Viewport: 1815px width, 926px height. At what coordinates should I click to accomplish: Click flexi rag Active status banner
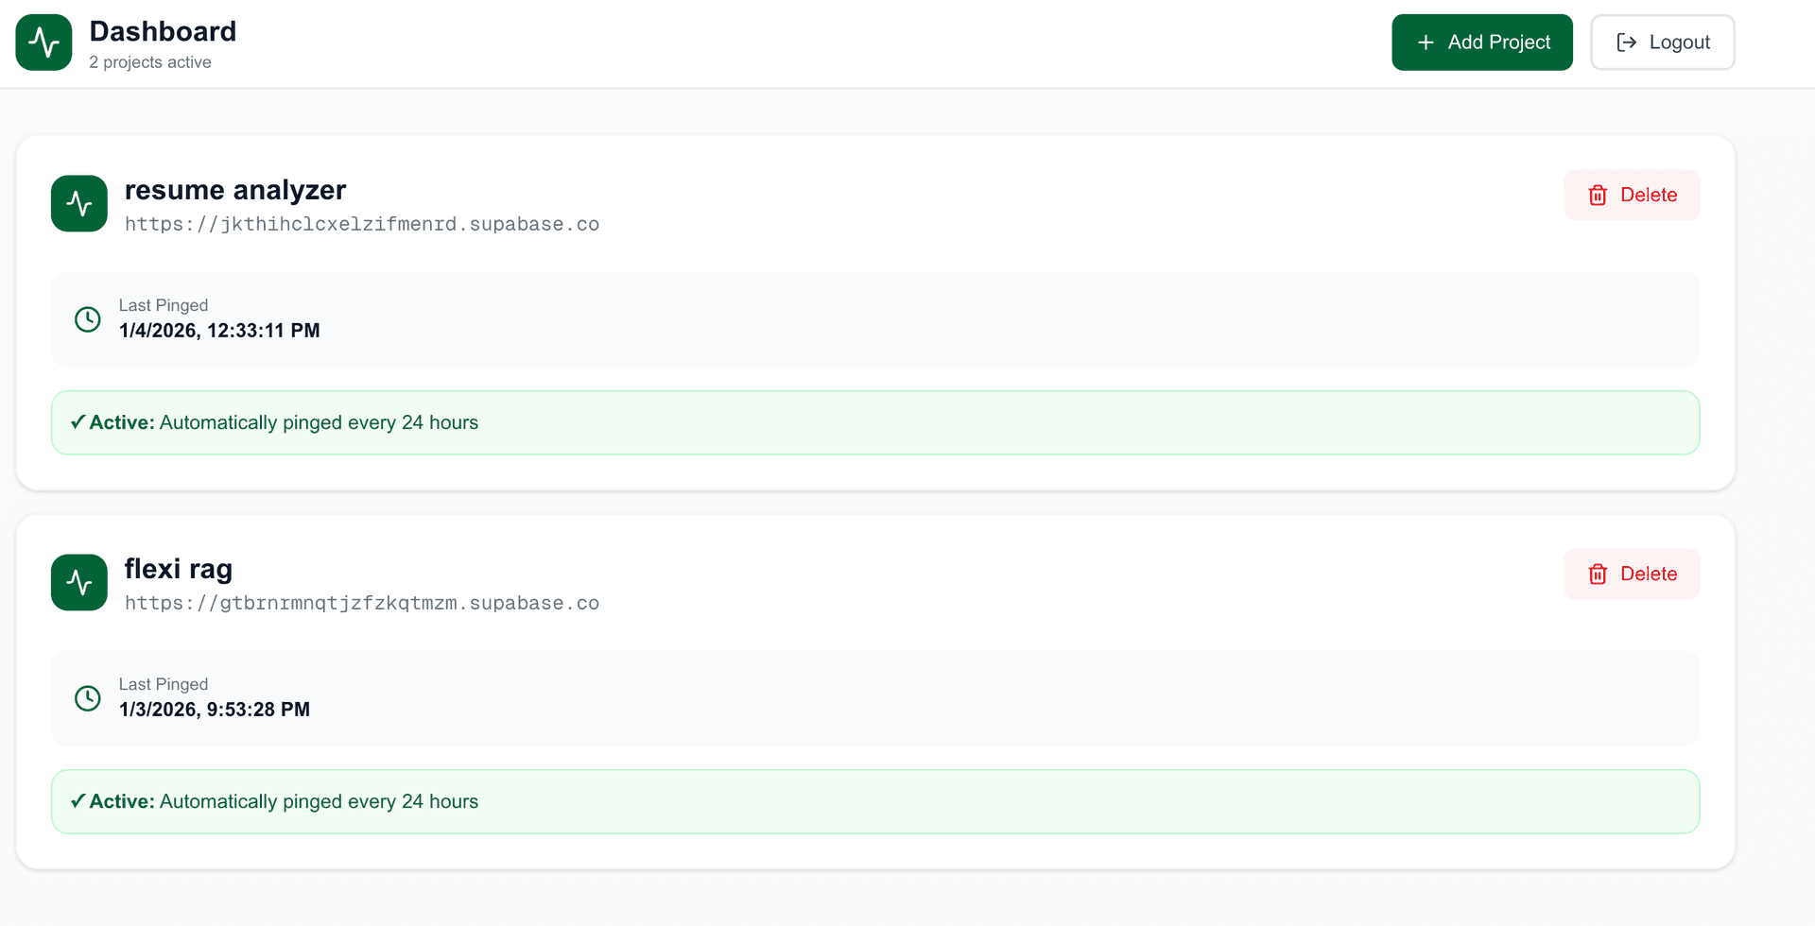[875, 801]
